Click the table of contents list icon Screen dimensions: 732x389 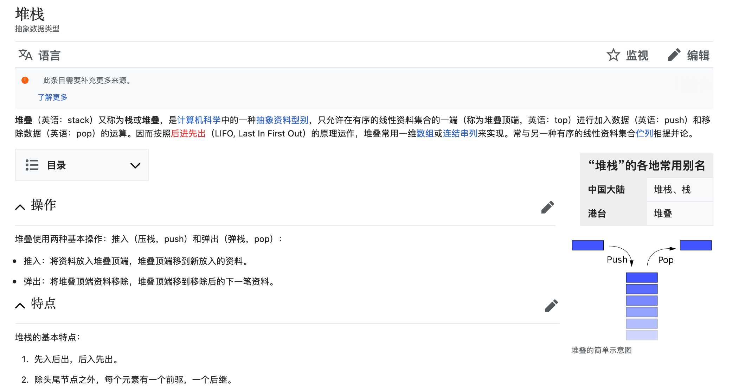[x=32, y=165]
